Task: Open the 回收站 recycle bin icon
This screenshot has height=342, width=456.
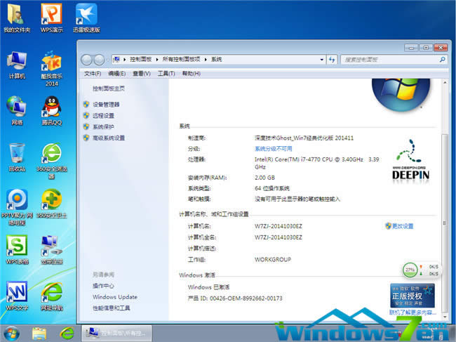Action: [x=17, y=154]
